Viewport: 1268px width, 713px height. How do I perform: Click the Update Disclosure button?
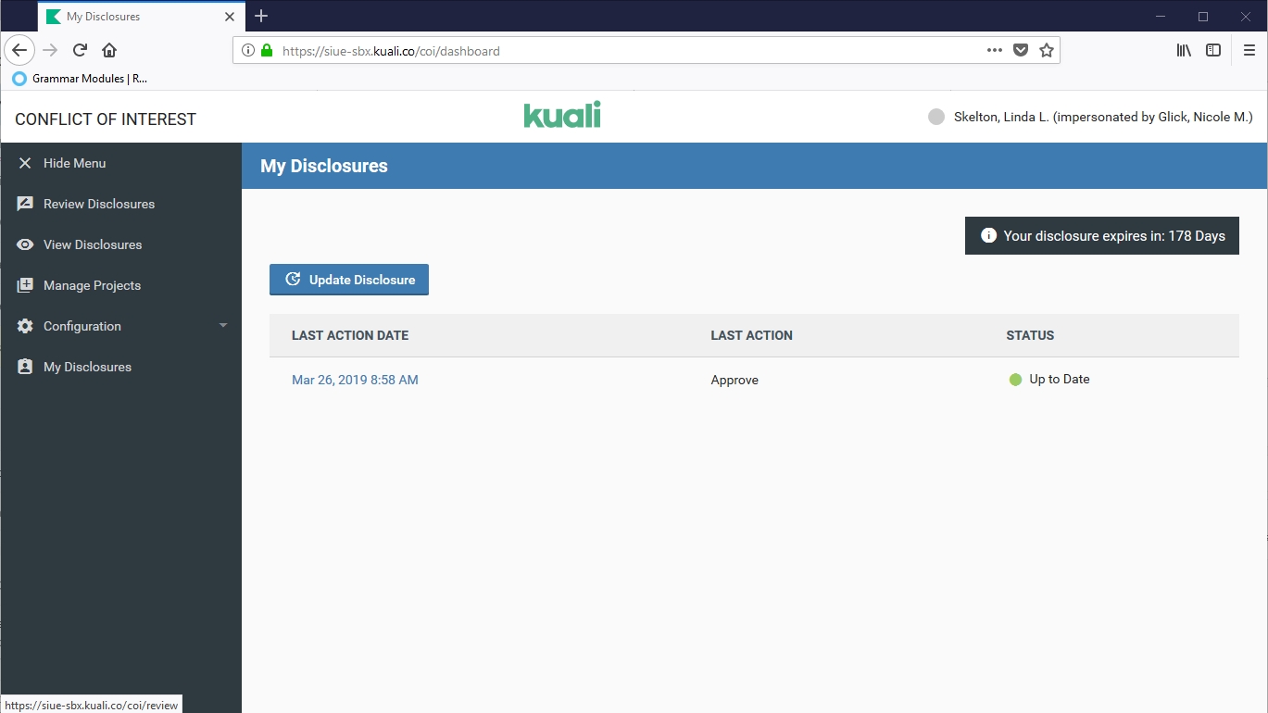pyautogui.click(x=349, y=280)
